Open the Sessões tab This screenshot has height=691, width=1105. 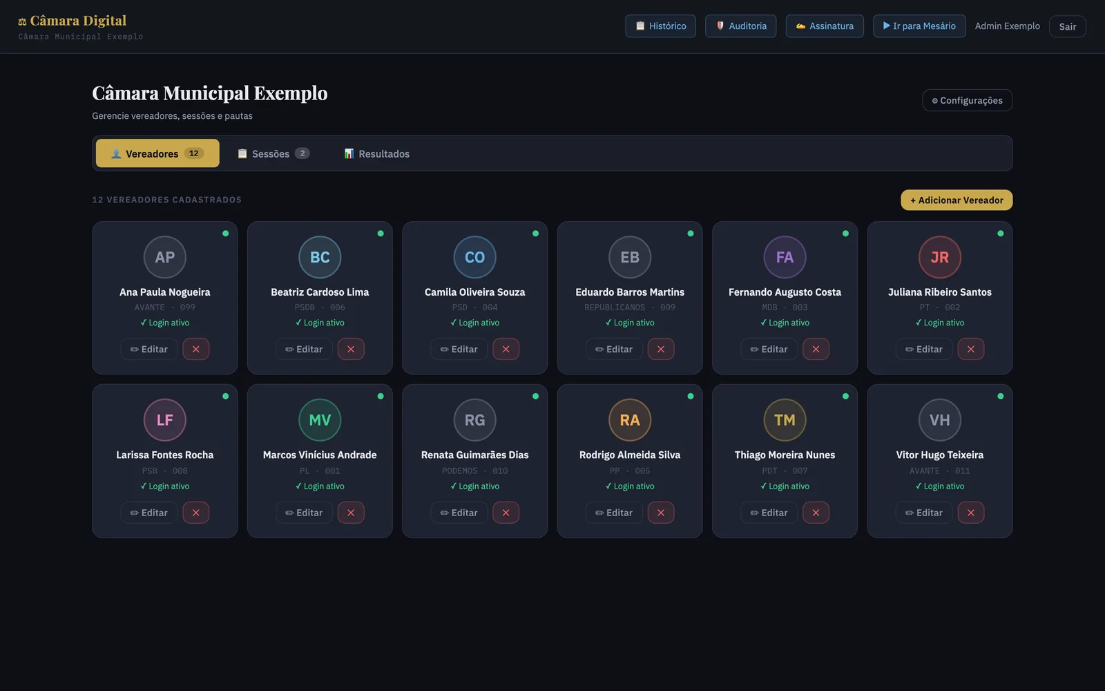click(273, 153)
